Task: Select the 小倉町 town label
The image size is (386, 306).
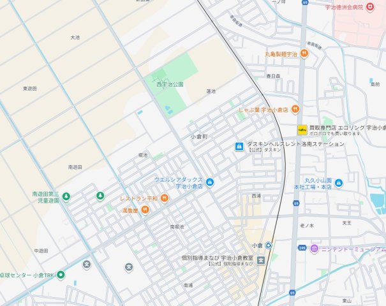Action: click(199, 137)
